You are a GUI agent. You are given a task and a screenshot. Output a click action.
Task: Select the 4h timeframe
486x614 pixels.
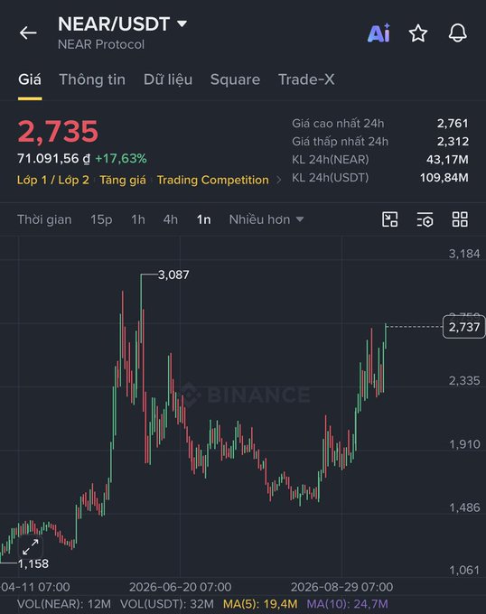(171, 219)
